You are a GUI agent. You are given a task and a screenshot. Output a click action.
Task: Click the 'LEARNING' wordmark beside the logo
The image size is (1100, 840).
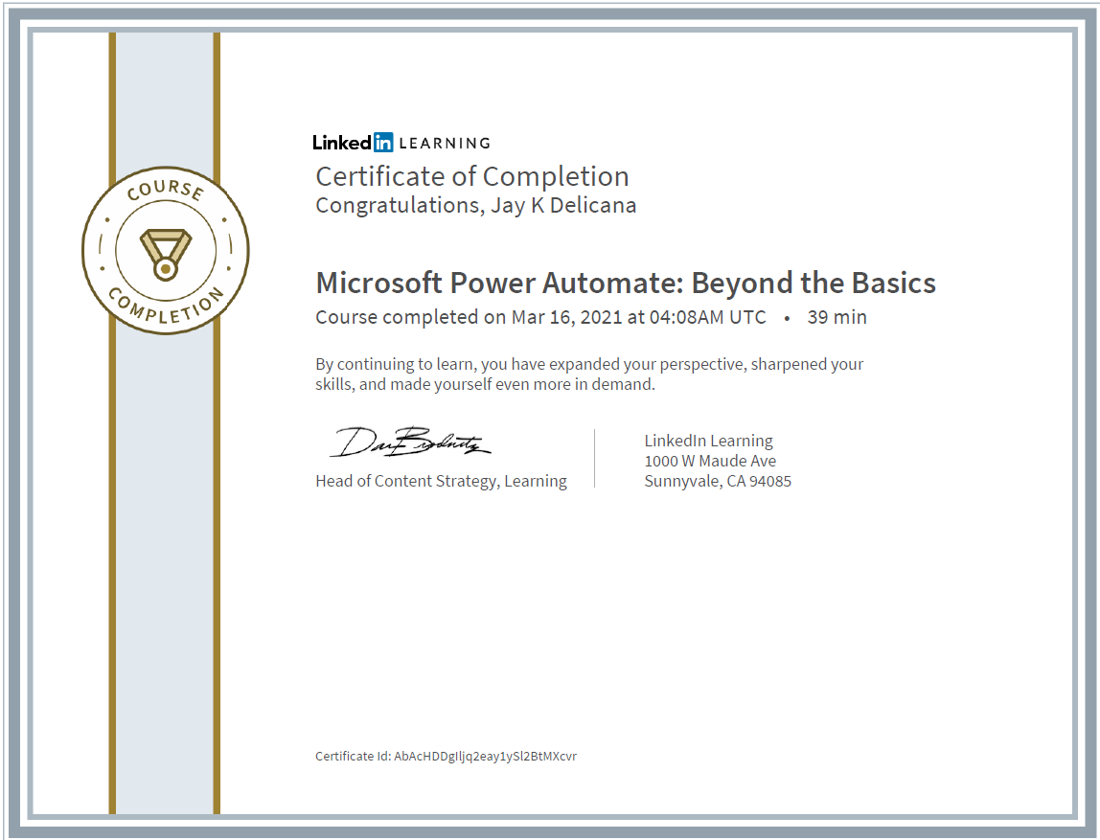point(444,144)
